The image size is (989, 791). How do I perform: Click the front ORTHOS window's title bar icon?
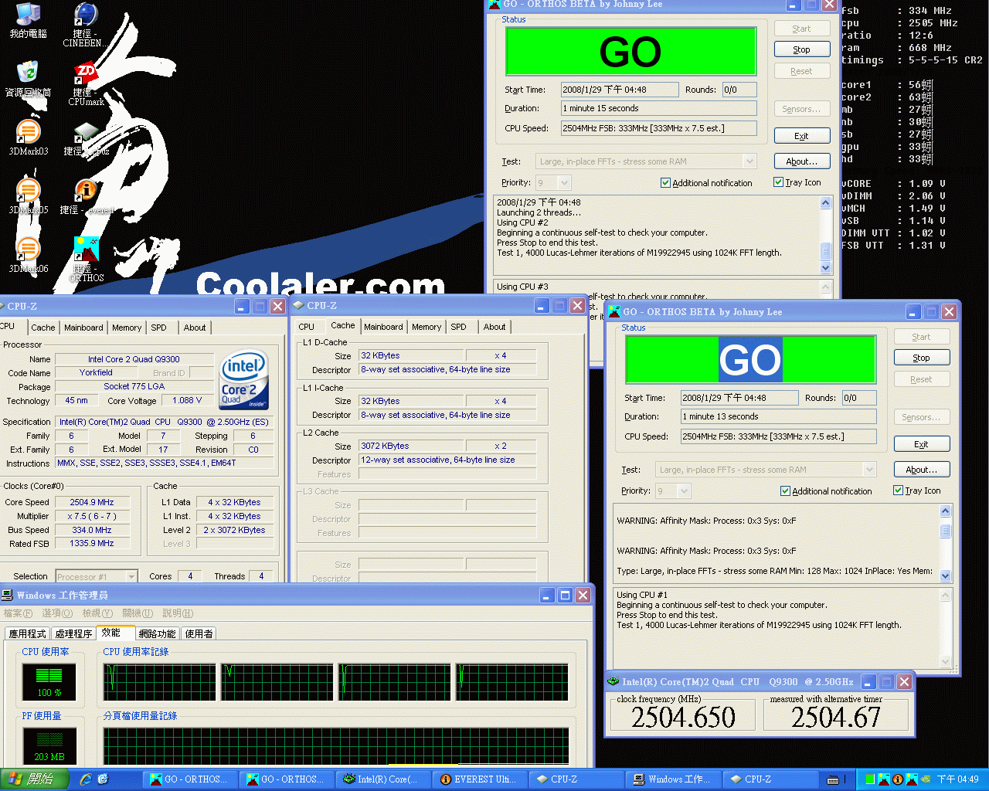click(x=614, y=311)
